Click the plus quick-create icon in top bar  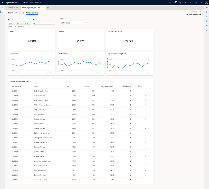point(185,3)
